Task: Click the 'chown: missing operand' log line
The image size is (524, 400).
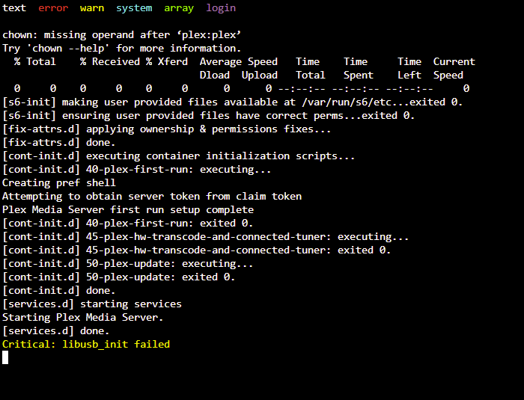Action: point(121,34)
